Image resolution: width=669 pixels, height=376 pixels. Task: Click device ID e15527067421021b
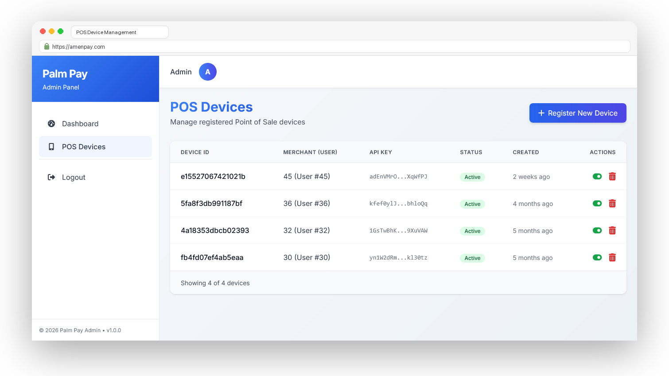(x=213, y=176)
